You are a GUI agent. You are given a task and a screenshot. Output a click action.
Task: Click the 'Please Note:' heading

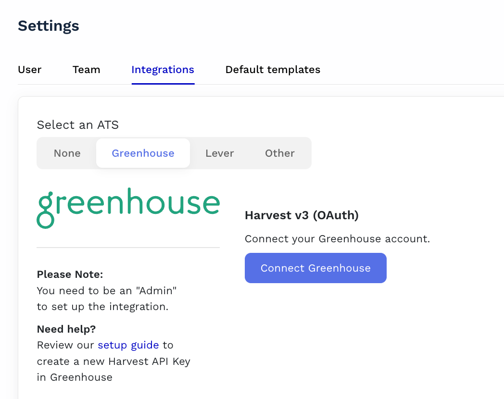coord(70,274)
